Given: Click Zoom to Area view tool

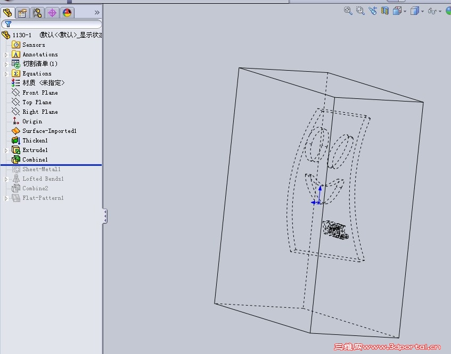Looking at the screenshot, I should click(360, 11).
